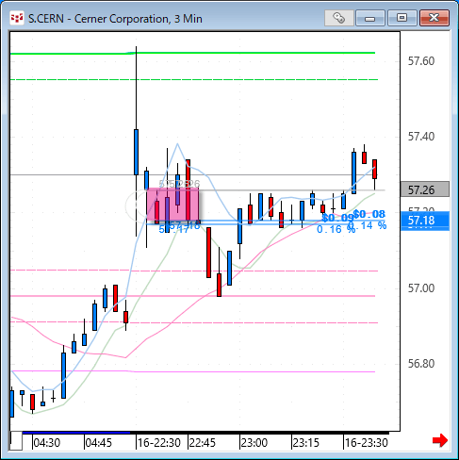The image size is (459, 460).
Task: Maximize the S.CERN chart window
Action: pyautogui.click(x=402, y=18)
